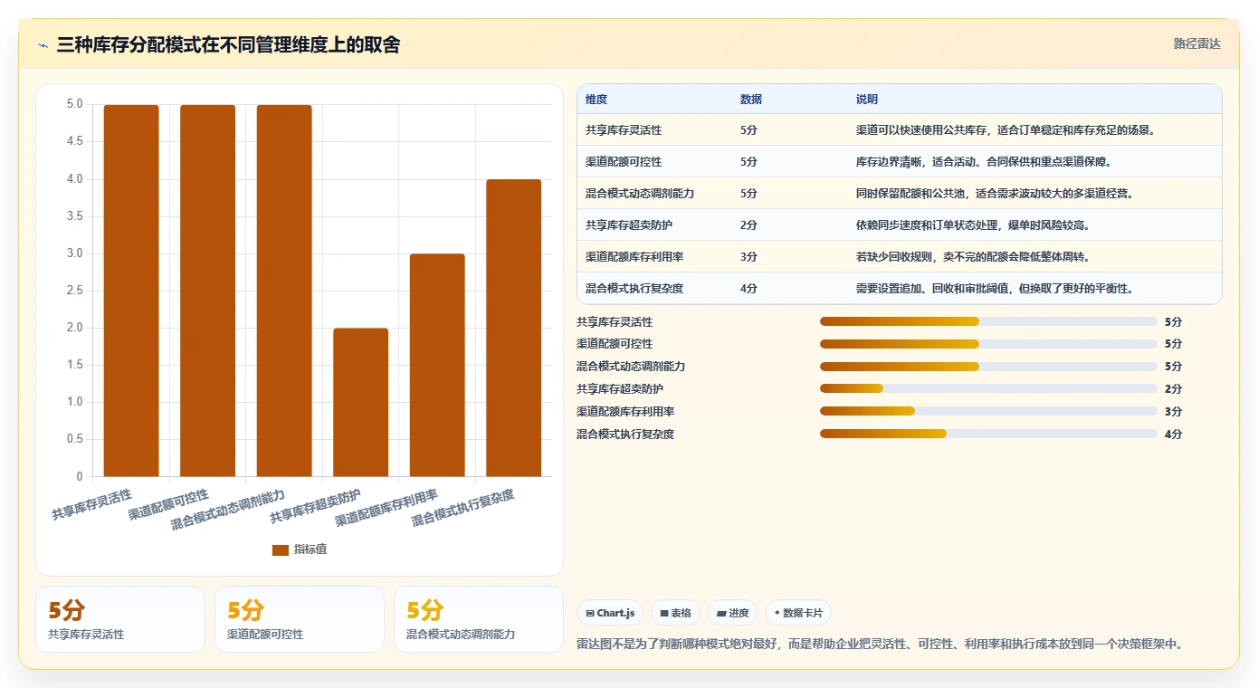Click the 共享库存超卖防护 x-axis label

316,506
